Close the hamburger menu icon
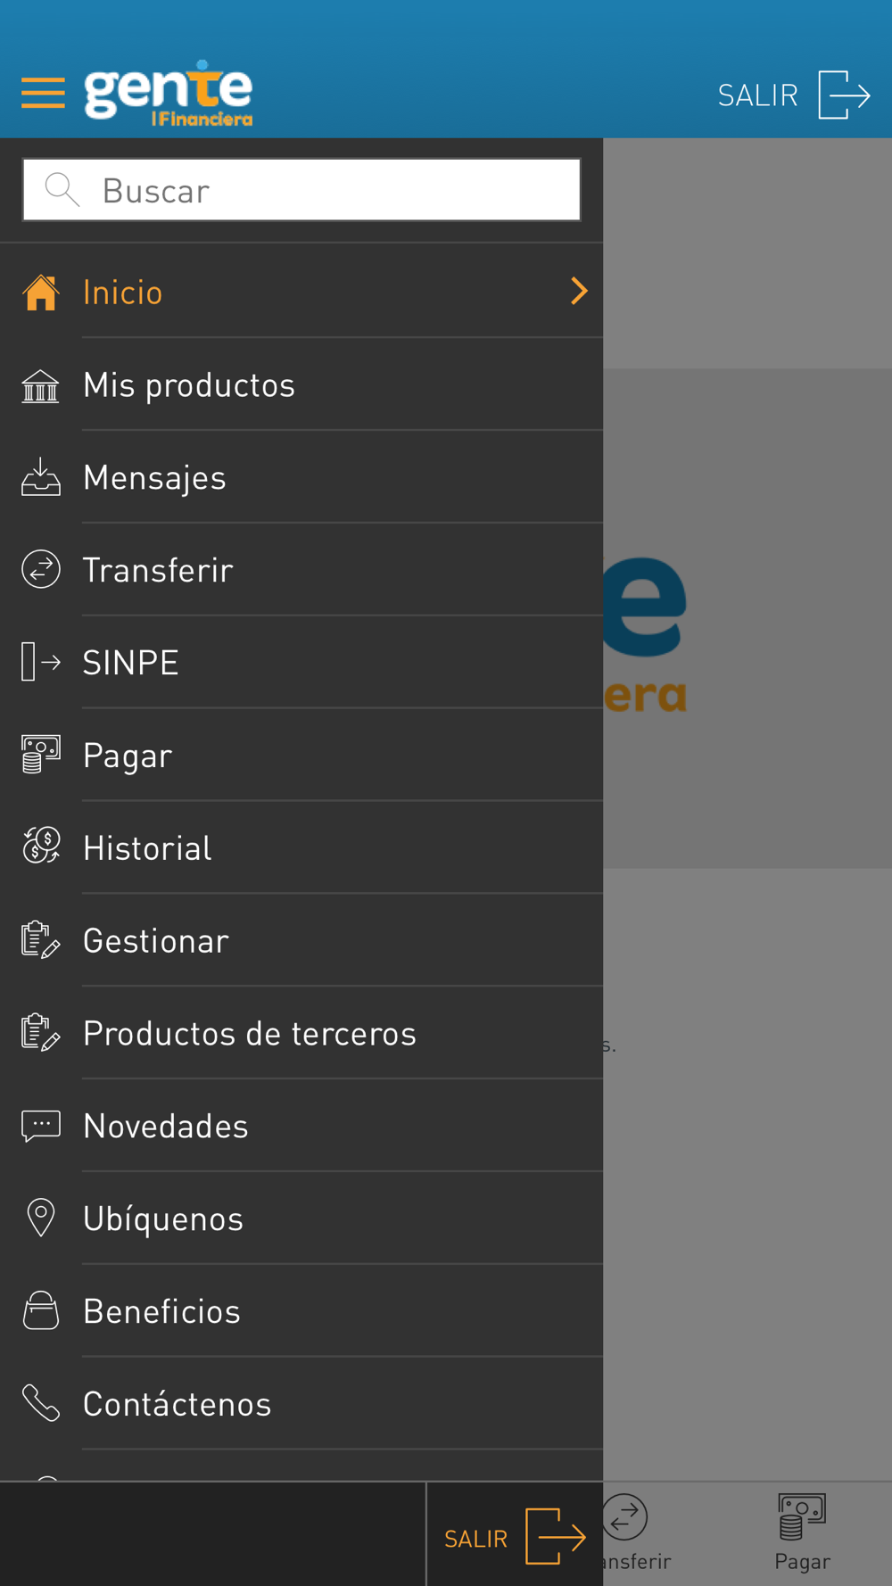892x1586 pixels. (x=43, y=93)
